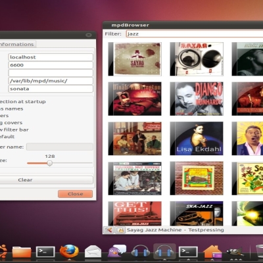Click the mpdBrowser window title

[130, 25]
